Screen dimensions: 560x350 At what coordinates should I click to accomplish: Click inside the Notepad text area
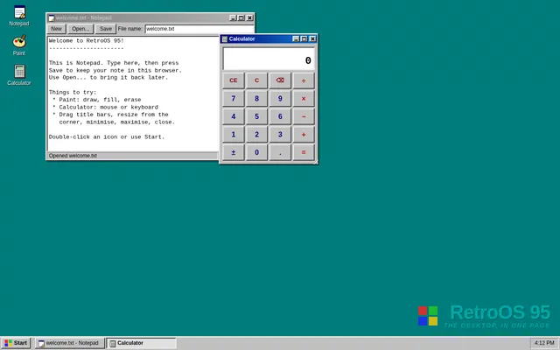(x=133, y=94)
